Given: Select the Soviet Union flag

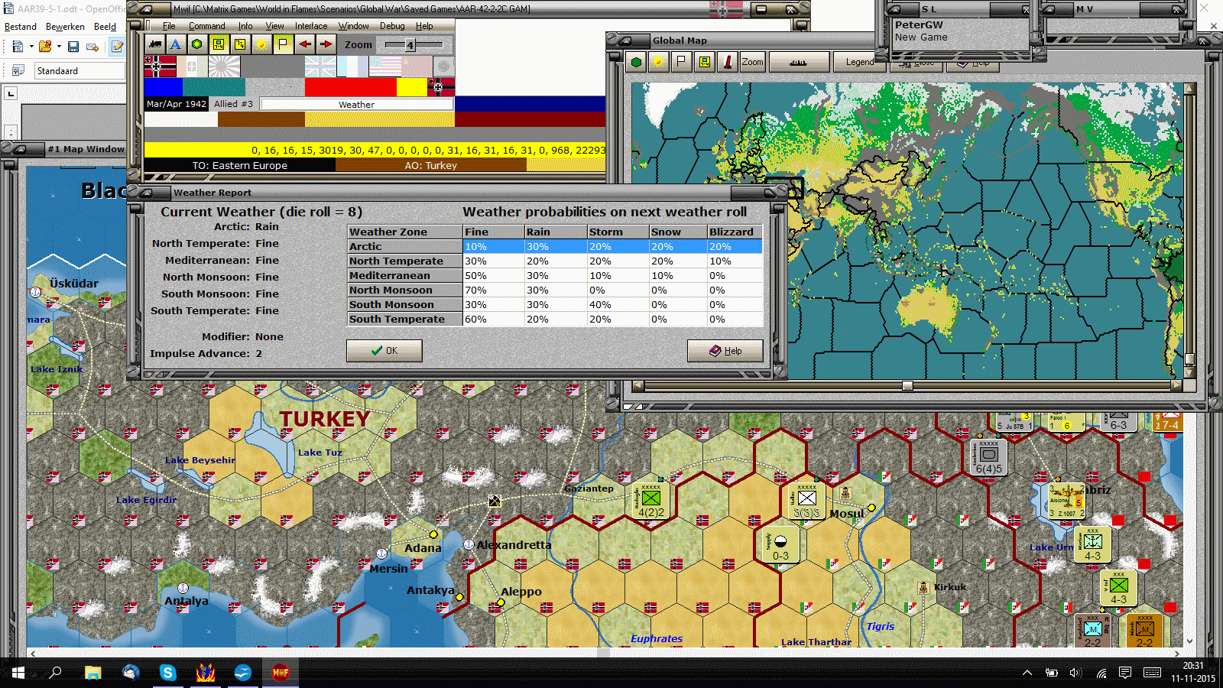Looking at the screenshot, I should tap(417, 67).
